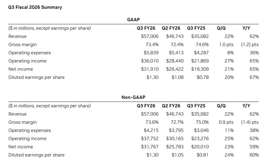
Task: Click the Non-GAAP section header
Action: (x=133, y=97)
